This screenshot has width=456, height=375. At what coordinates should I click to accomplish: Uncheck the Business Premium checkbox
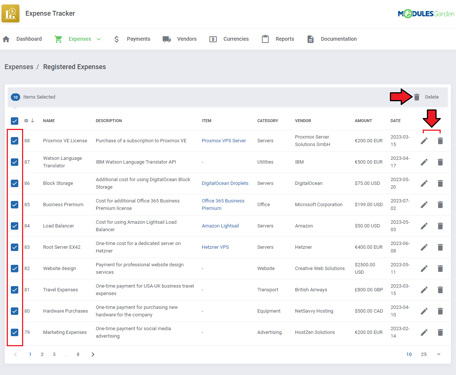tap(15, 205)
